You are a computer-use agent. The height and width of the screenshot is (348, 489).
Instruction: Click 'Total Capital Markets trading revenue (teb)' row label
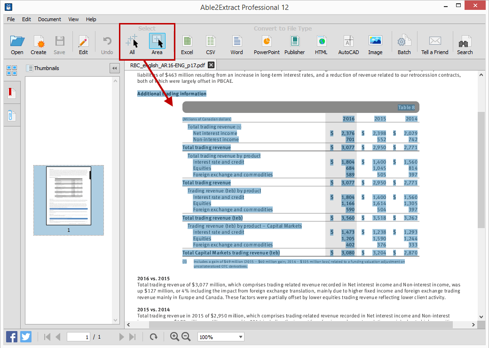click(231, 253)
